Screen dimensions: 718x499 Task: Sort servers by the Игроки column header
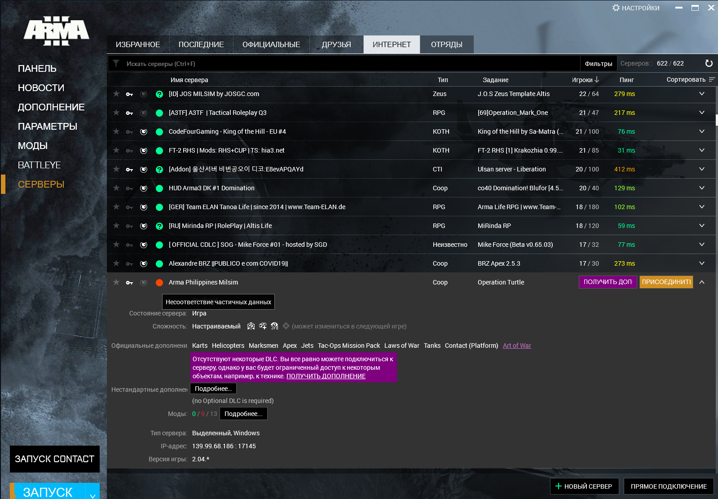pyautogui.click(x=586, y=80)
